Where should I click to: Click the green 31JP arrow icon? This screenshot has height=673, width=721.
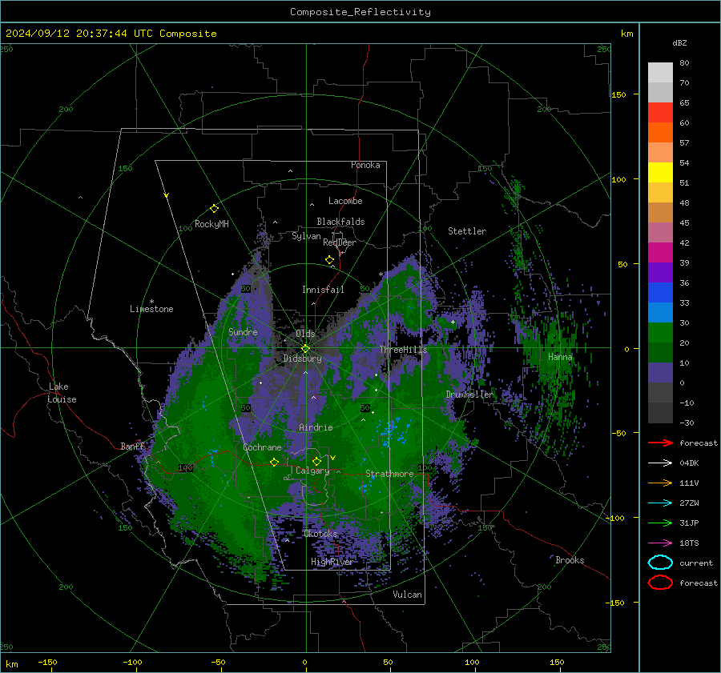pyautogui.click(x=660, y=523)
